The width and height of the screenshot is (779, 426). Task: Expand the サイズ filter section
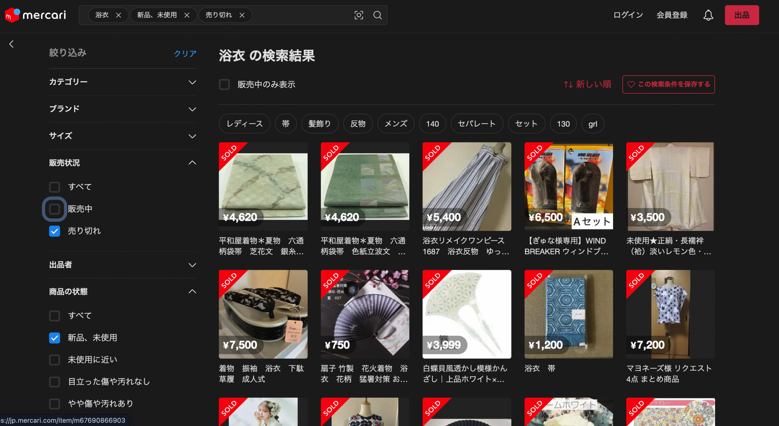click(x=123, y=136)
